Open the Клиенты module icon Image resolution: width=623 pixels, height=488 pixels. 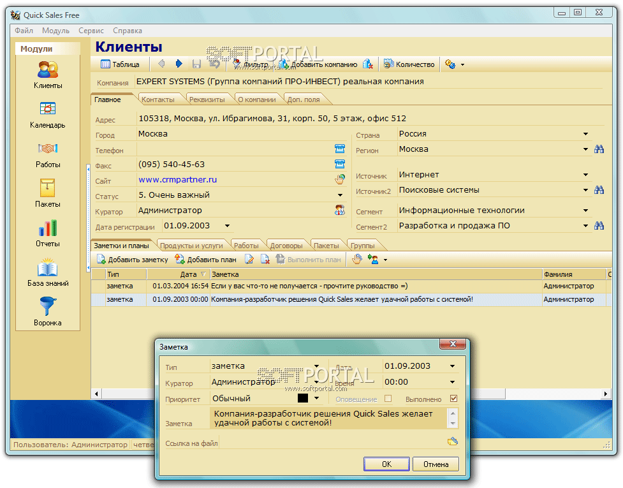tap(48, 70)
